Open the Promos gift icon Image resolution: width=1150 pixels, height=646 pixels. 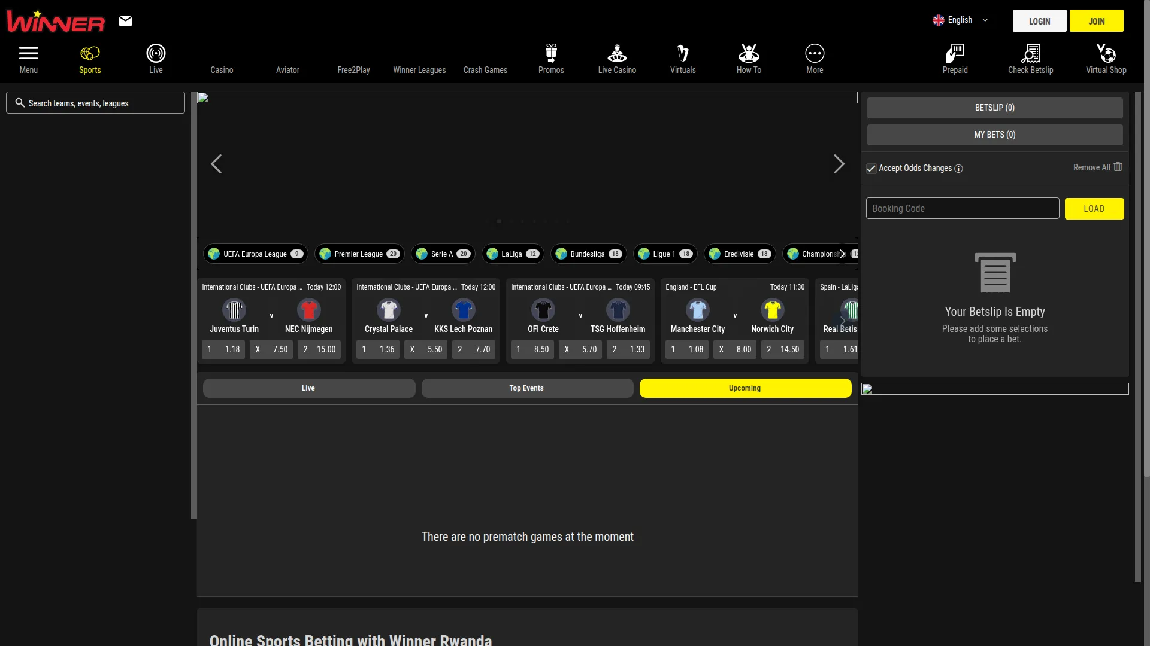551,53
